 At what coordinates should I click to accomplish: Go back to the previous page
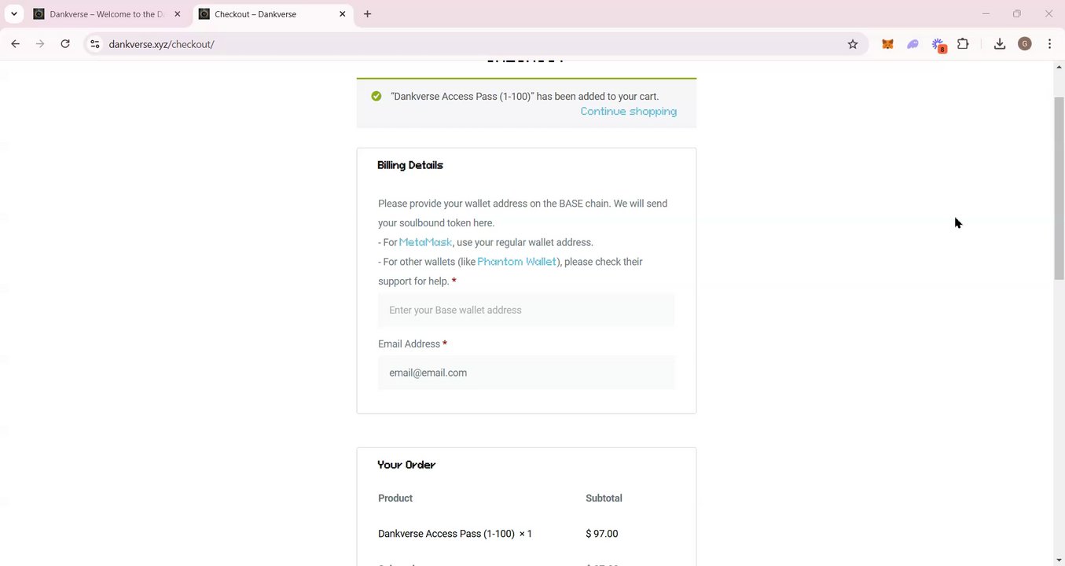pos(15,44)
